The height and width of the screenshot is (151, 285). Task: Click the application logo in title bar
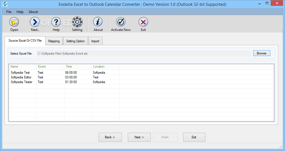coord(5,4)
